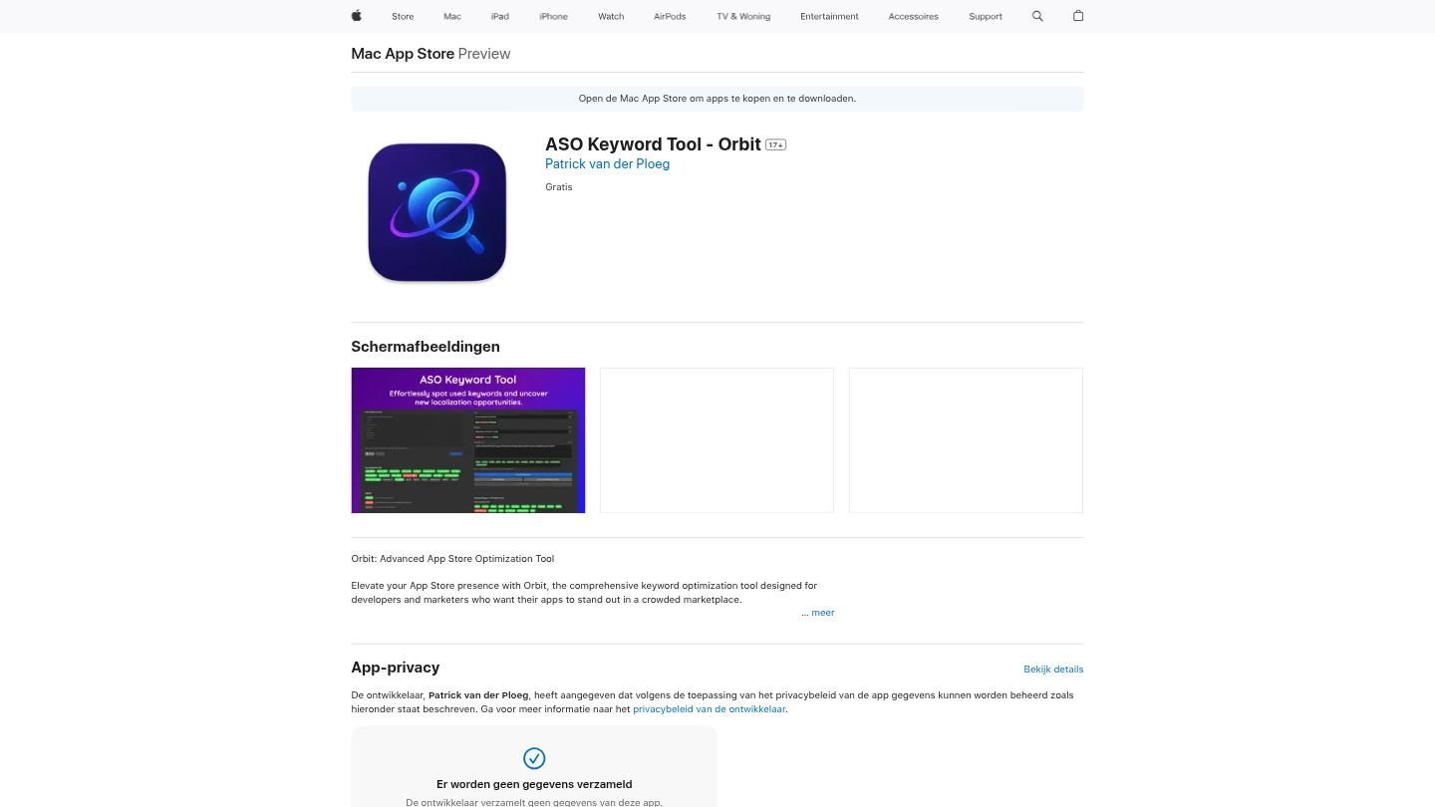The height and width of the screenshot is (807, 1435).
Task: Open the Entertainment menu item
Action: [x=829, y=16]
